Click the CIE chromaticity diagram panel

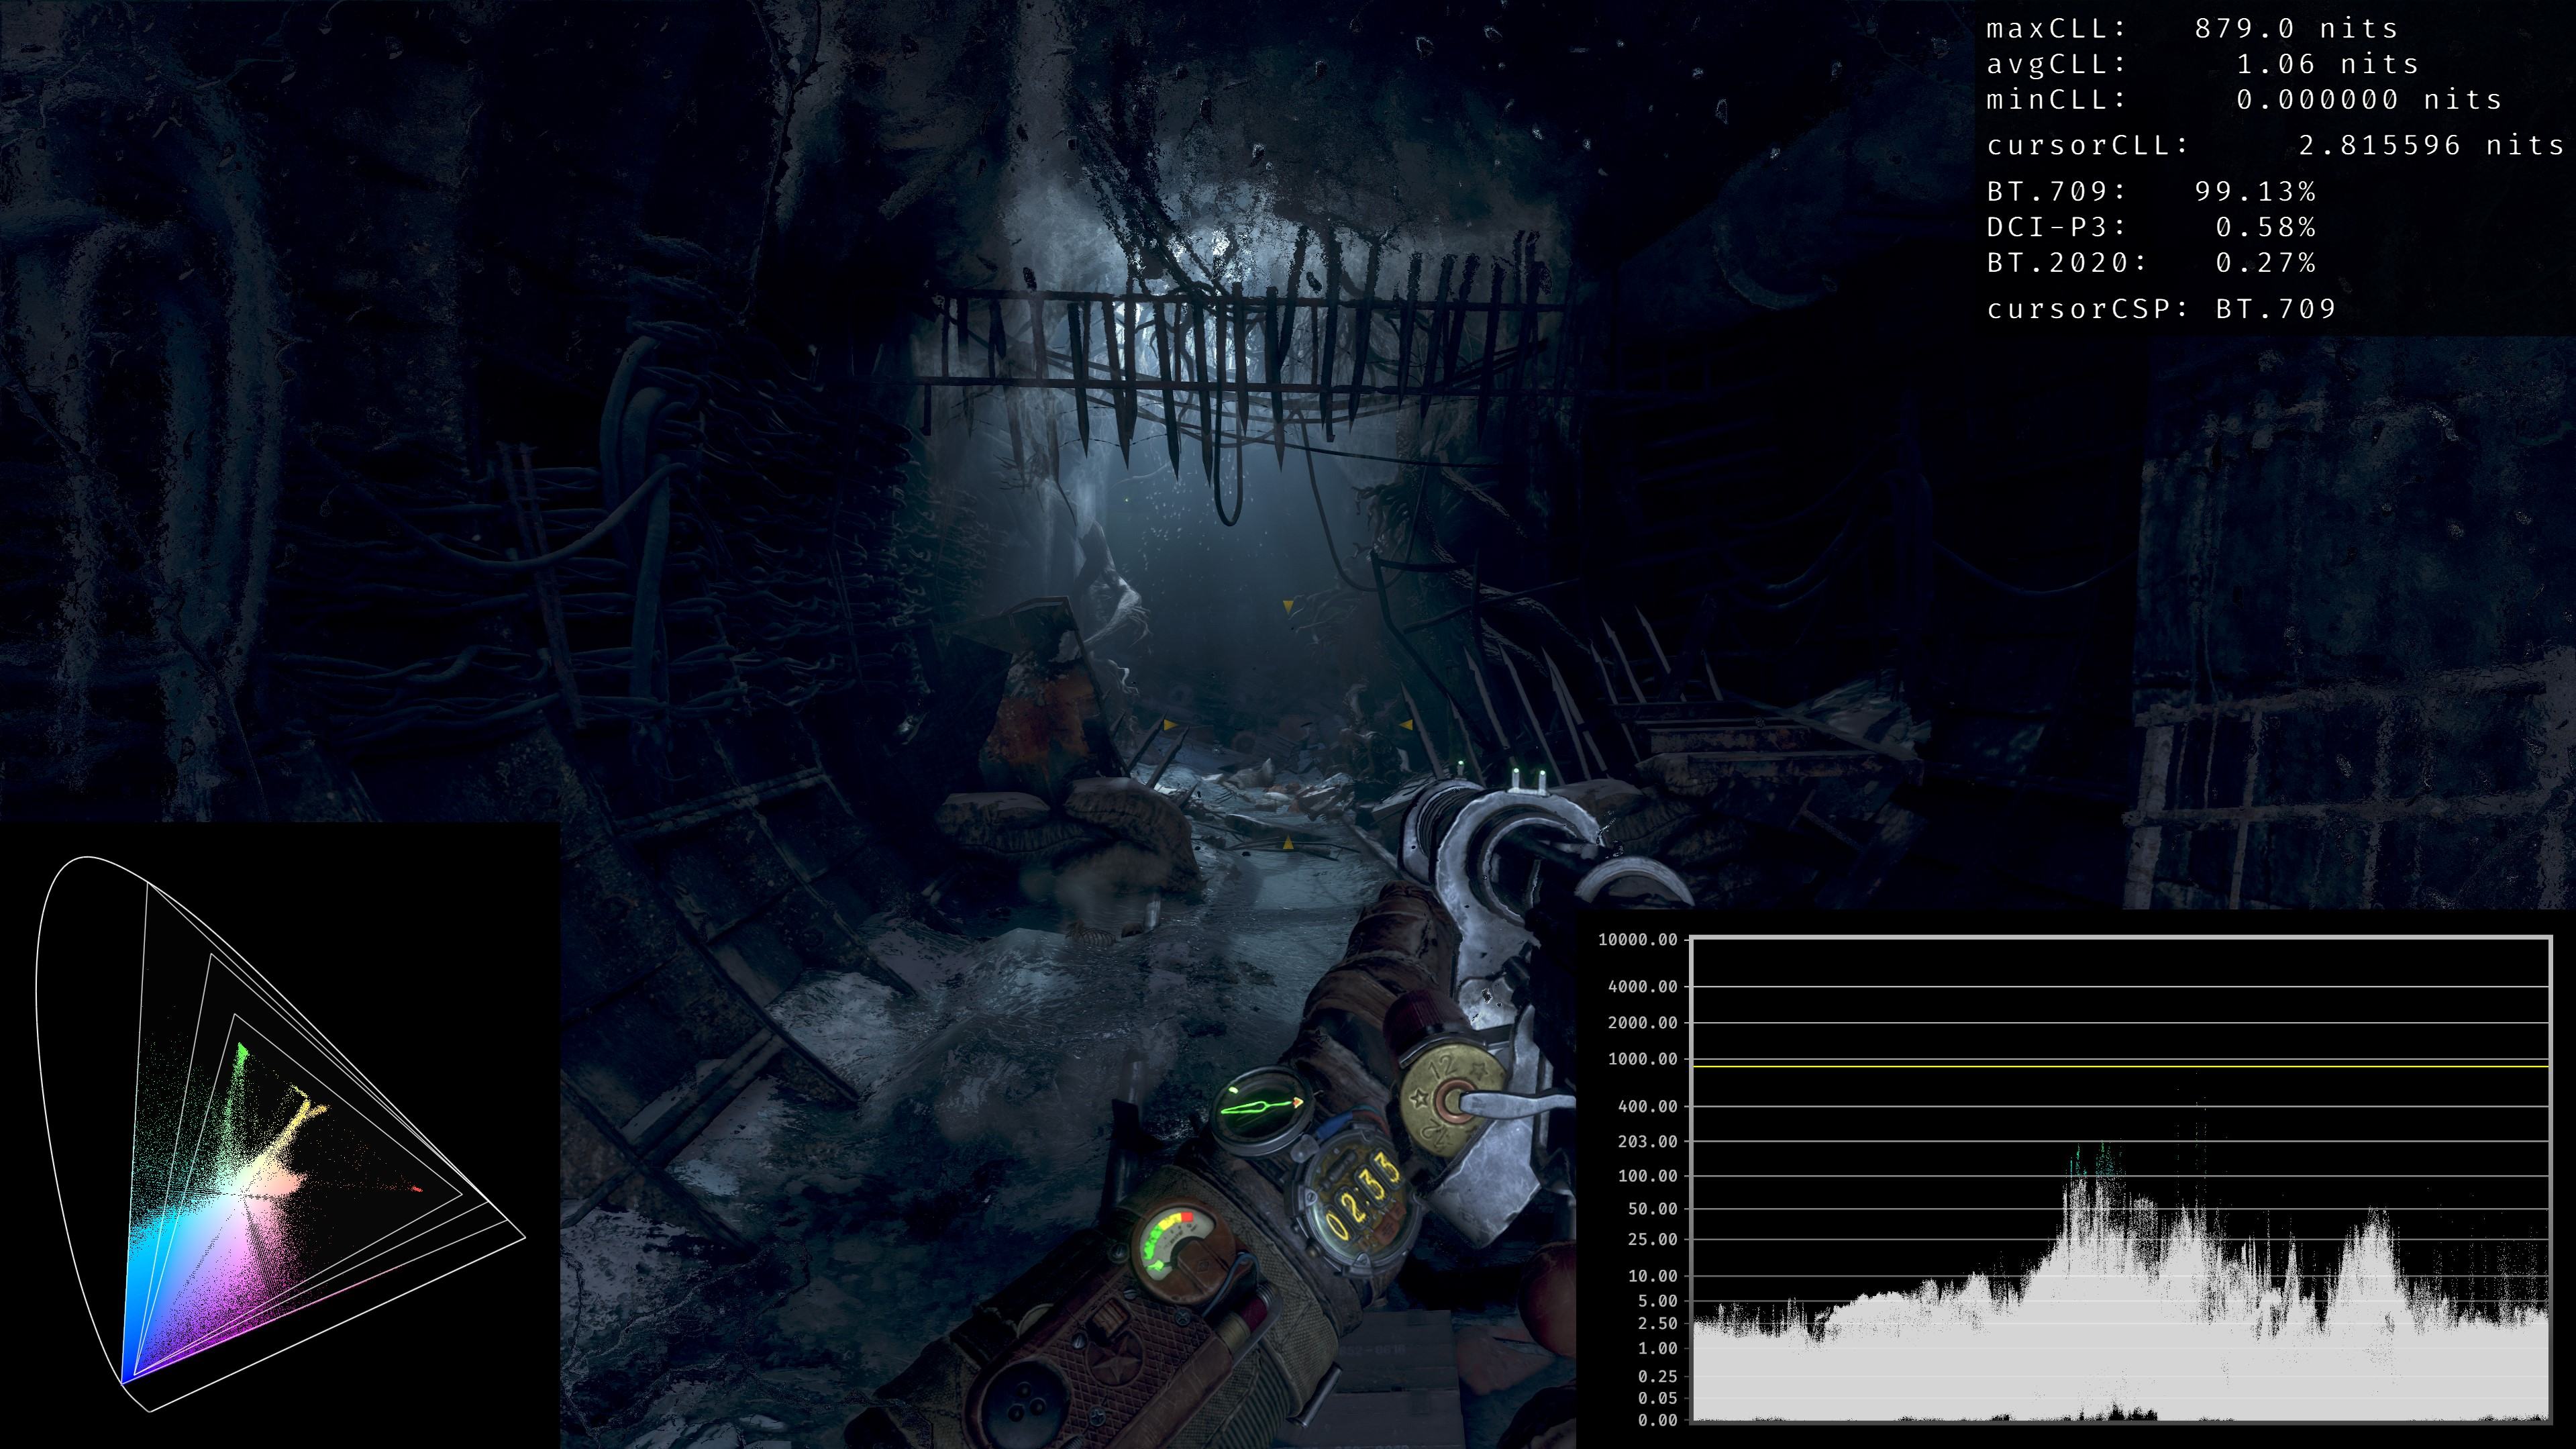[280, 1135]
